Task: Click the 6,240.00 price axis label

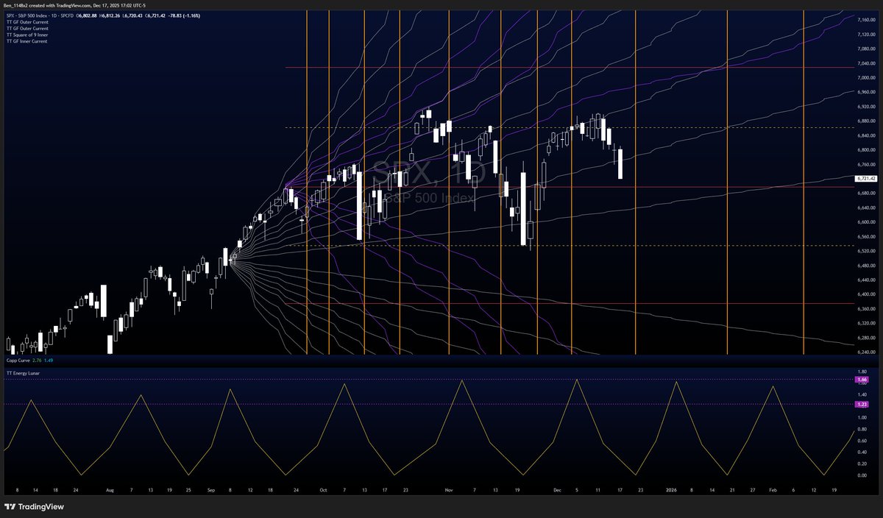Action: [x=867, y=352]
